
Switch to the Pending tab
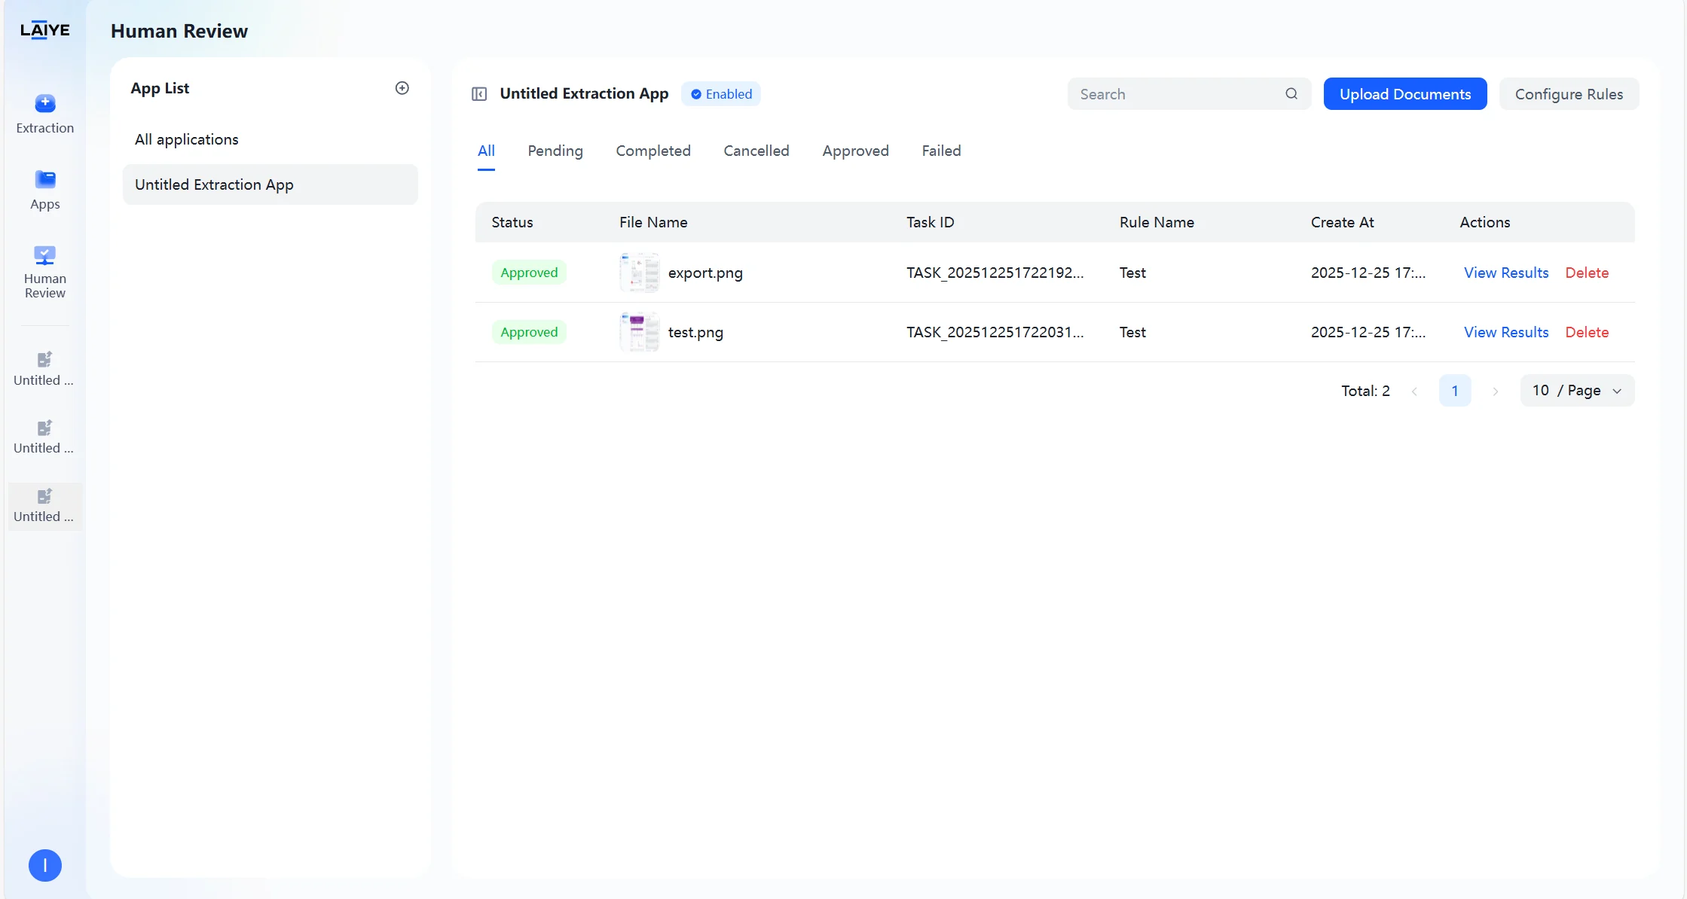coord(555,151)
